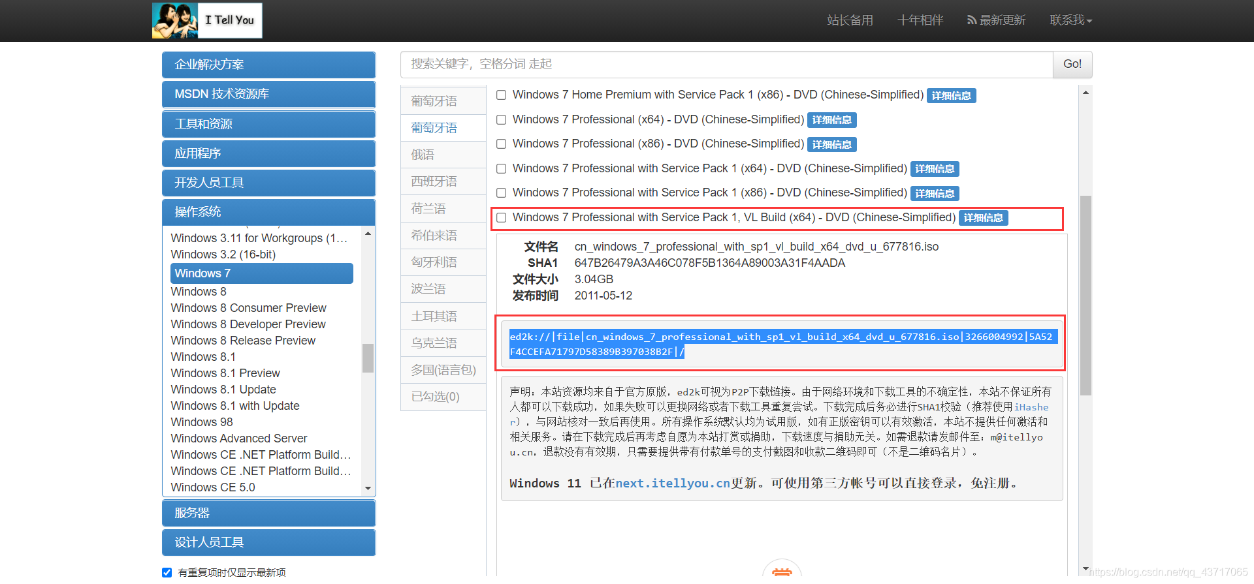Check Windows 7 Professional (x86) DVD checkbox
Viewport: 1254px width, 584px height.
click(x=502, y=144)
